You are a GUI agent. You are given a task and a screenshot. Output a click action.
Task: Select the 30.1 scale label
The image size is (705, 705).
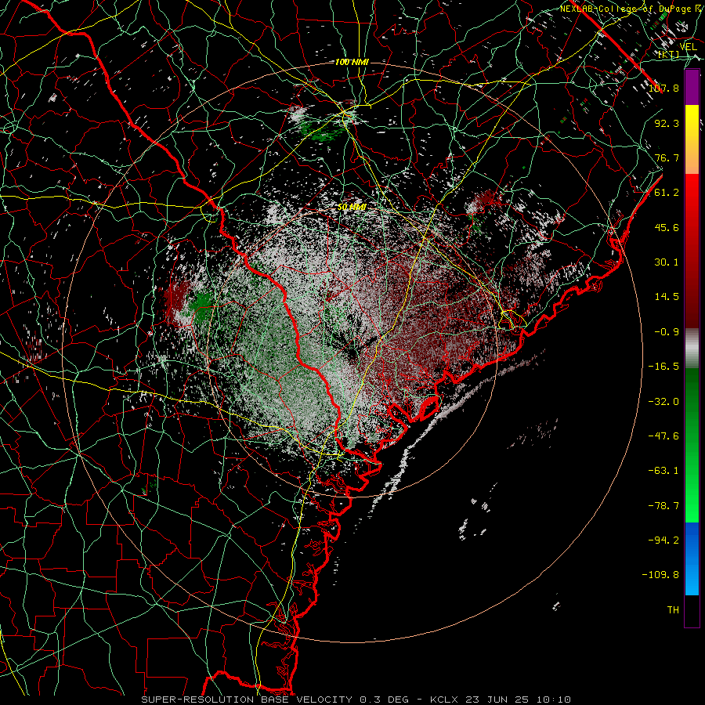(x=667, y=262)
